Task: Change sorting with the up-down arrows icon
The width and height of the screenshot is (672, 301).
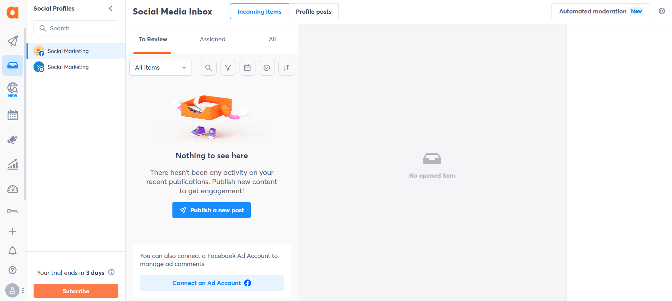Action: [x=286, y=67]
